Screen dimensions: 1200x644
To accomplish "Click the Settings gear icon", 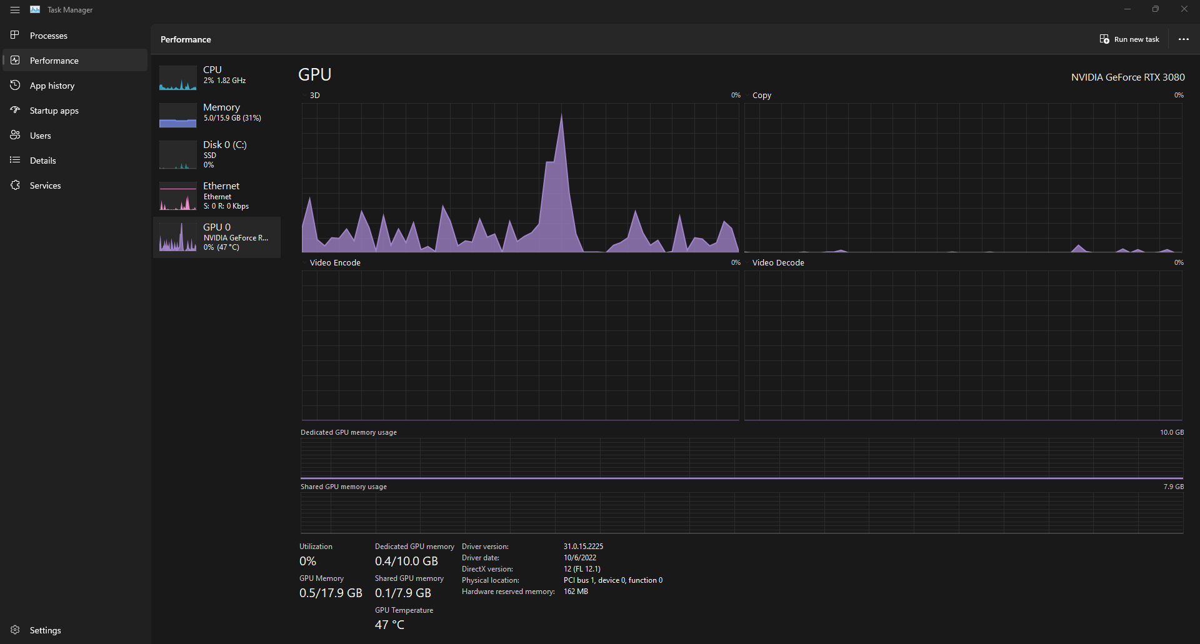I will 15,630.
